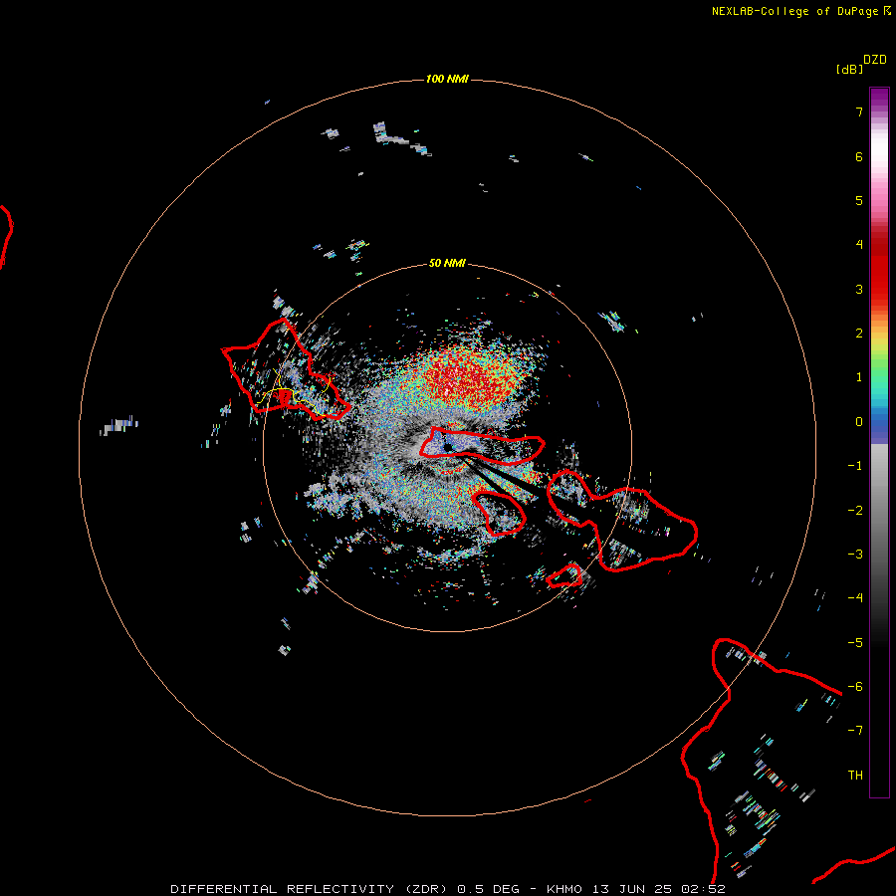896x896 pixels.
Task: Click the -6 value on color scale
Action: (x=855, y=687)
